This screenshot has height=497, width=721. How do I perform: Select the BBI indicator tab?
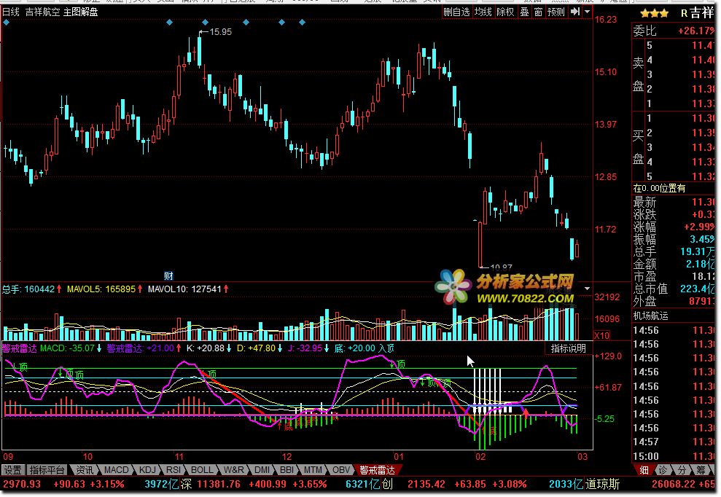287,470
